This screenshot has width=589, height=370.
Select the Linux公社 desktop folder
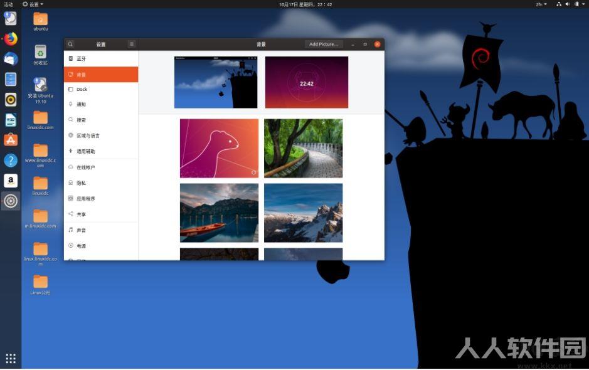[x=41, y=285]
